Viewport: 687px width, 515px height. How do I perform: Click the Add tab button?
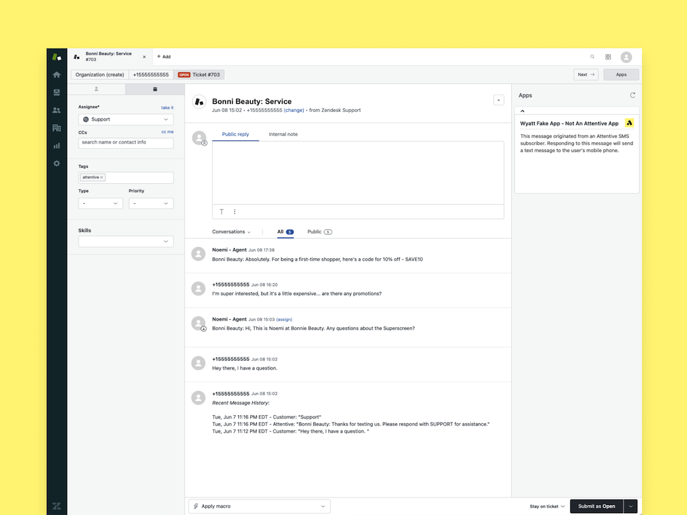pos(164,56)
